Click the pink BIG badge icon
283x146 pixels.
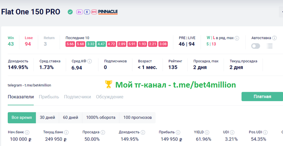[94, 12]
